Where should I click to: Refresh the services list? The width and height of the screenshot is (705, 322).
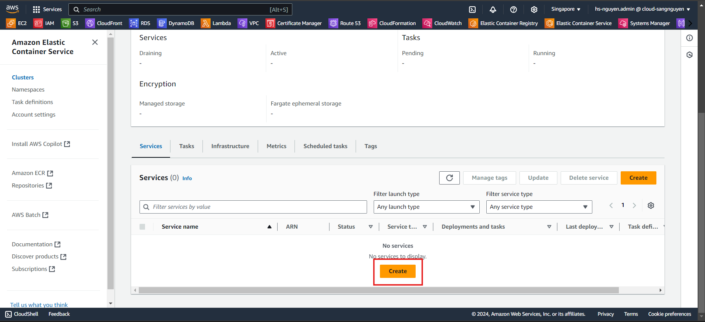(x=450, y=178)
